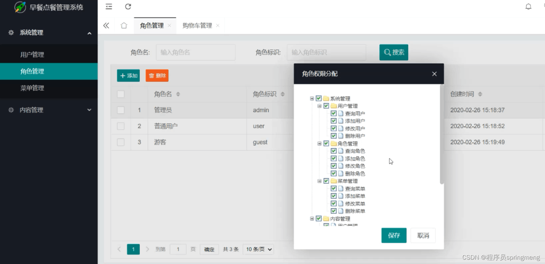Click the orange 删除 trash button
The width and height of the screenshot is (545, 264).
(157, 76)
